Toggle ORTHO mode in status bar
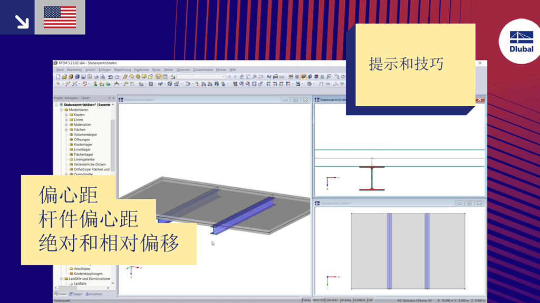 coord(332,300)
